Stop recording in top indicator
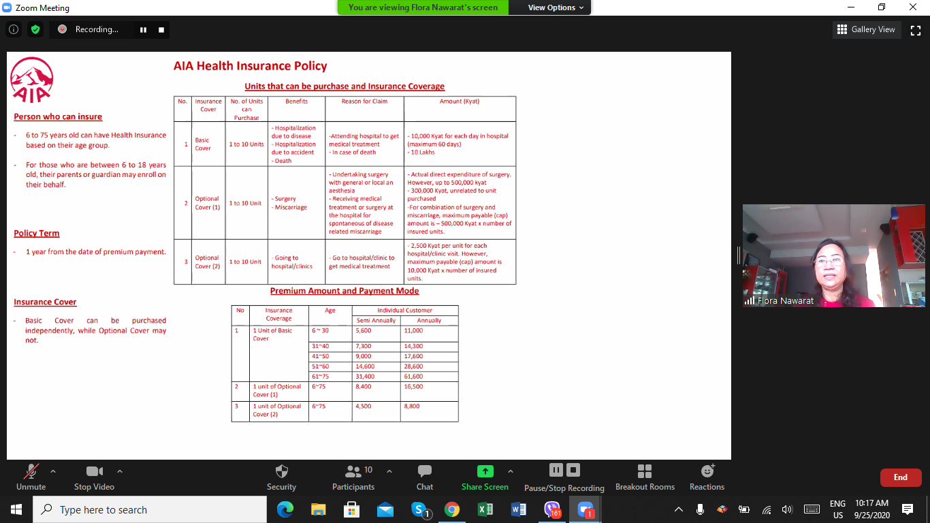Image resolution: width=930 pixels, height=523 pixels. point(161,30)
